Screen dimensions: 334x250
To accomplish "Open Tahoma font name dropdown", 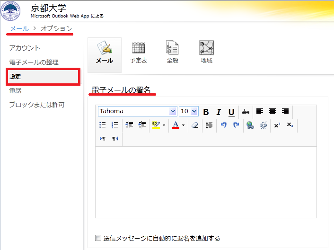I will [x=173, y=111].
